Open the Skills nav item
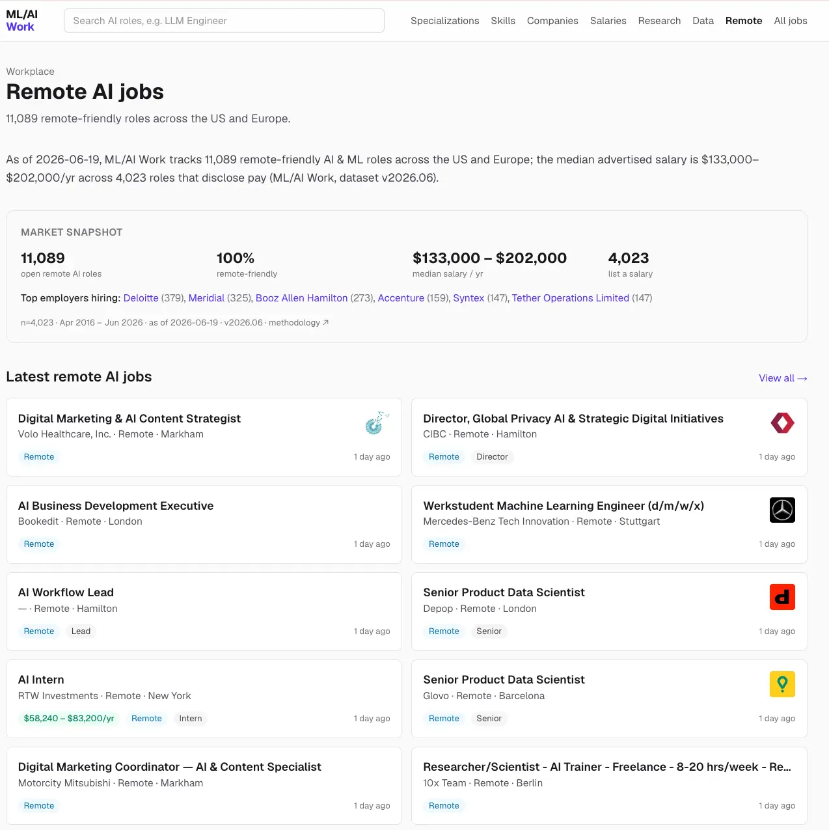The height and width of the screenshot is (830, 829). [x=503, y=21]
